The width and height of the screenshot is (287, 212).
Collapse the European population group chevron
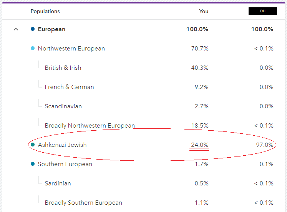[x=16, y=29]
